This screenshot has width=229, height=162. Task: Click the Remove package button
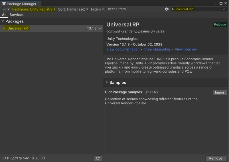[216, 158]
